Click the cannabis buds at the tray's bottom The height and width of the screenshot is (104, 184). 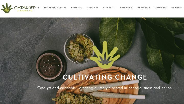(77, 98)
